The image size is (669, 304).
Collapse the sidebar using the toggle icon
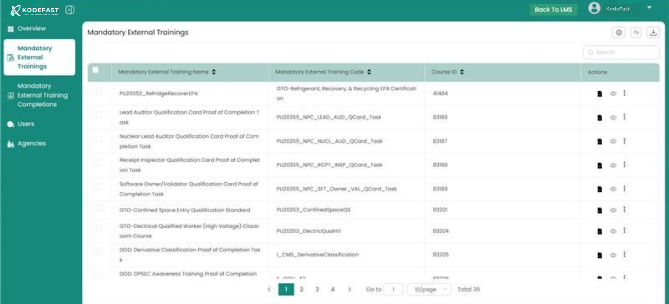70,10
